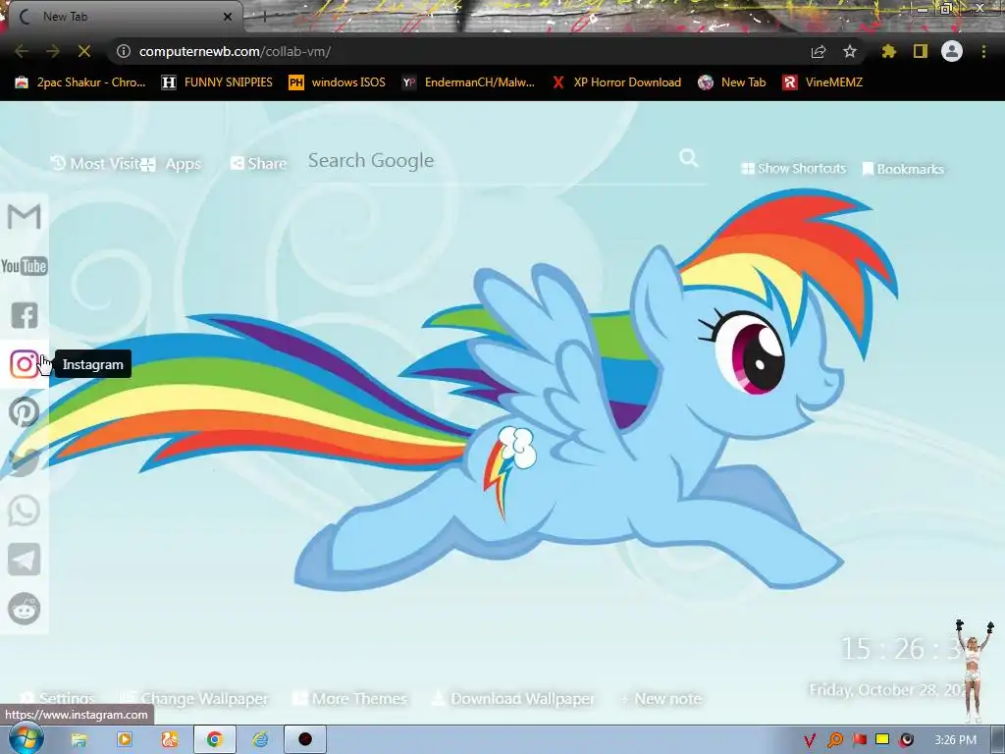The image size is (1005, 754).
Task: Open the media player taskbar icon
Action: coord(125,740)
